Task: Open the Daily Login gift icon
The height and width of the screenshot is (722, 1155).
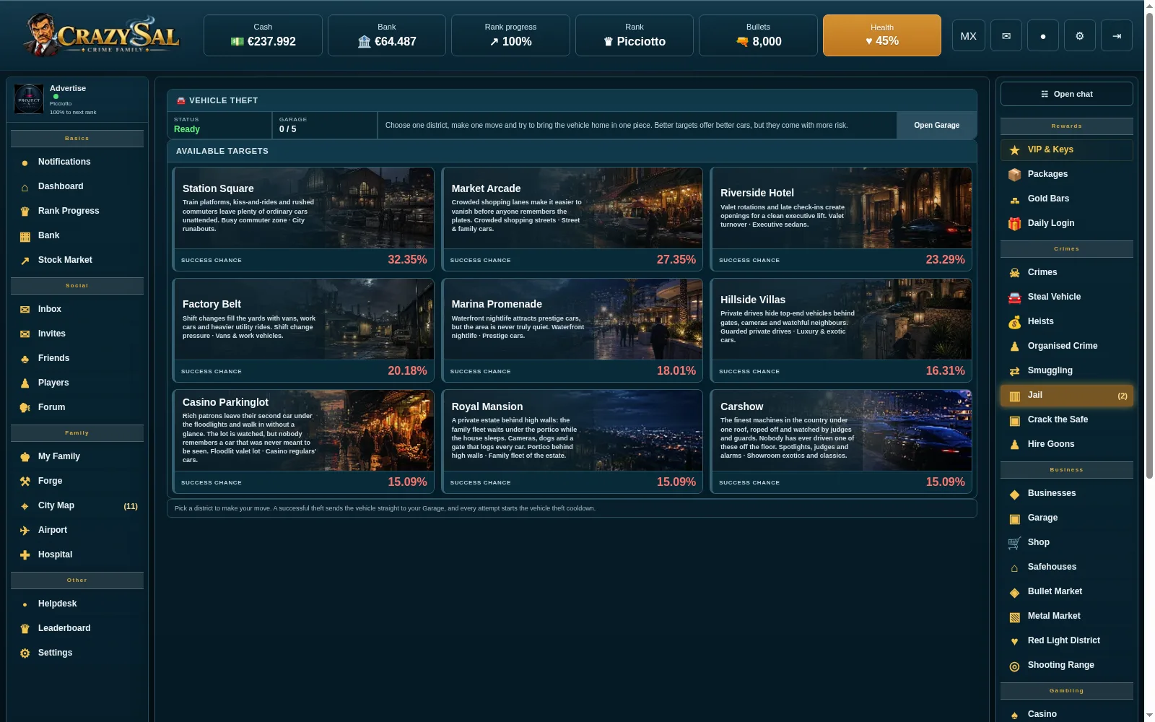Action: (1014, 224)
